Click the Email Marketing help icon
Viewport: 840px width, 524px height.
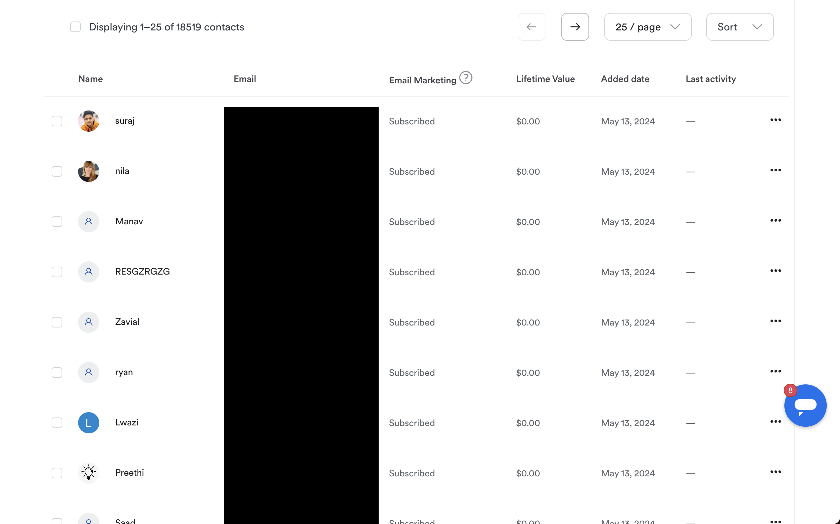[466, 78]
